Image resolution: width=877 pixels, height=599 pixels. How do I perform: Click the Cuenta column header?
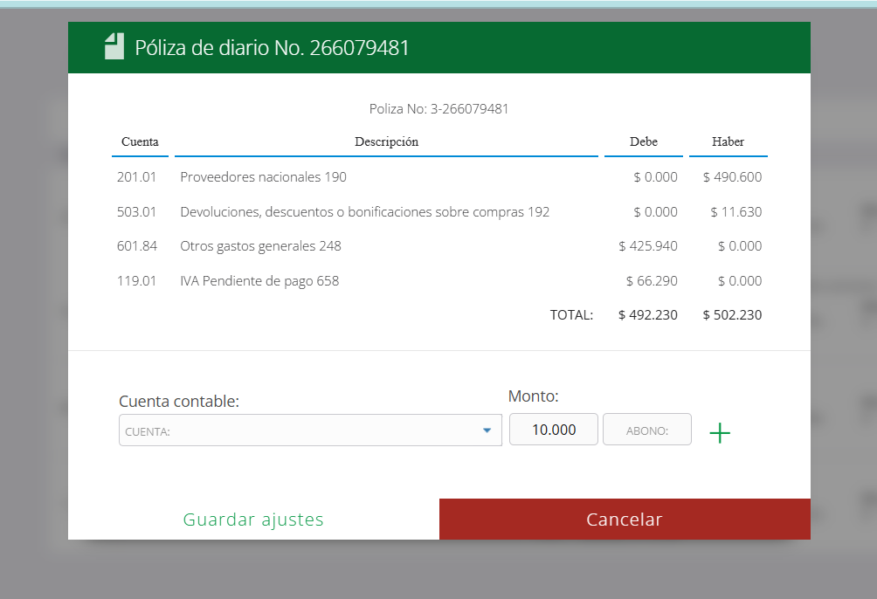pos(140,141)
